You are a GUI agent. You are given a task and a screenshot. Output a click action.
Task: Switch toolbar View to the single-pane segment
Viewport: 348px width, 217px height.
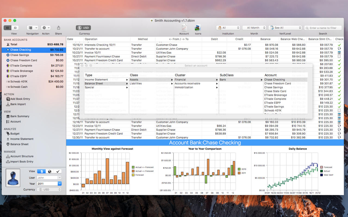coord(15,28)
